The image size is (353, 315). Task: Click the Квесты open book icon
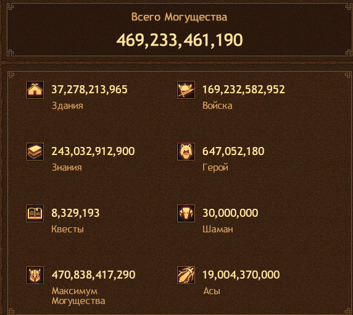coord(35,213)
